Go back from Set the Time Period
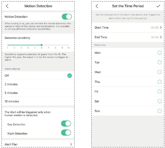Viewport: 165px width, 148px height. tap(97, 6)
